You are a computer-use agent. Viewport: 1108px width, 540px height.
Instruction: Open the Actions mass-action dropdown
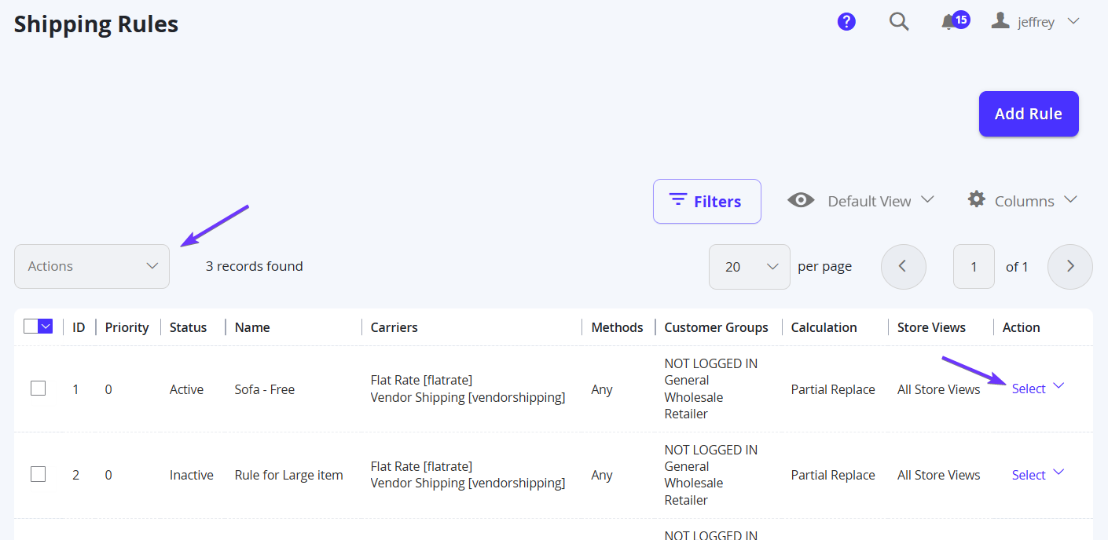(92, 266)
